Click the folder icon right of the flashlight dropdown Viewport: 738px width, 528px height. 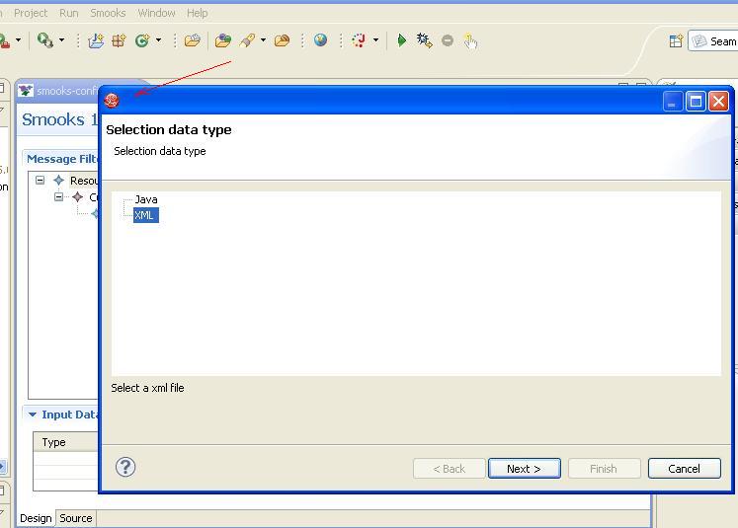click(x=282, y=40)
